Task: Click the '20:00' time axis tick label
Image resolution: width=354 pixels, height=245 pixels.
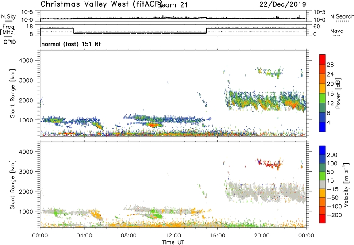Action: pyautogui.click(x=262, y=236)
